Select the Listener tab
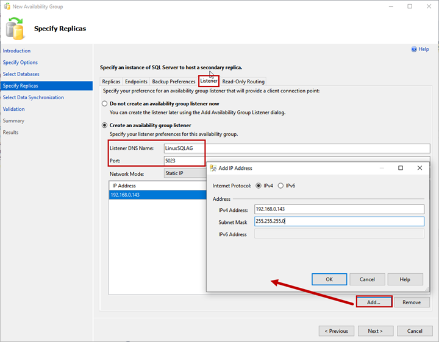Screen dimensions: 439x342 209,81
